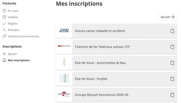The height and width of the screenshot is (103, 181).
Task: Show the Refusées invoices list
Action: point(13,30)
